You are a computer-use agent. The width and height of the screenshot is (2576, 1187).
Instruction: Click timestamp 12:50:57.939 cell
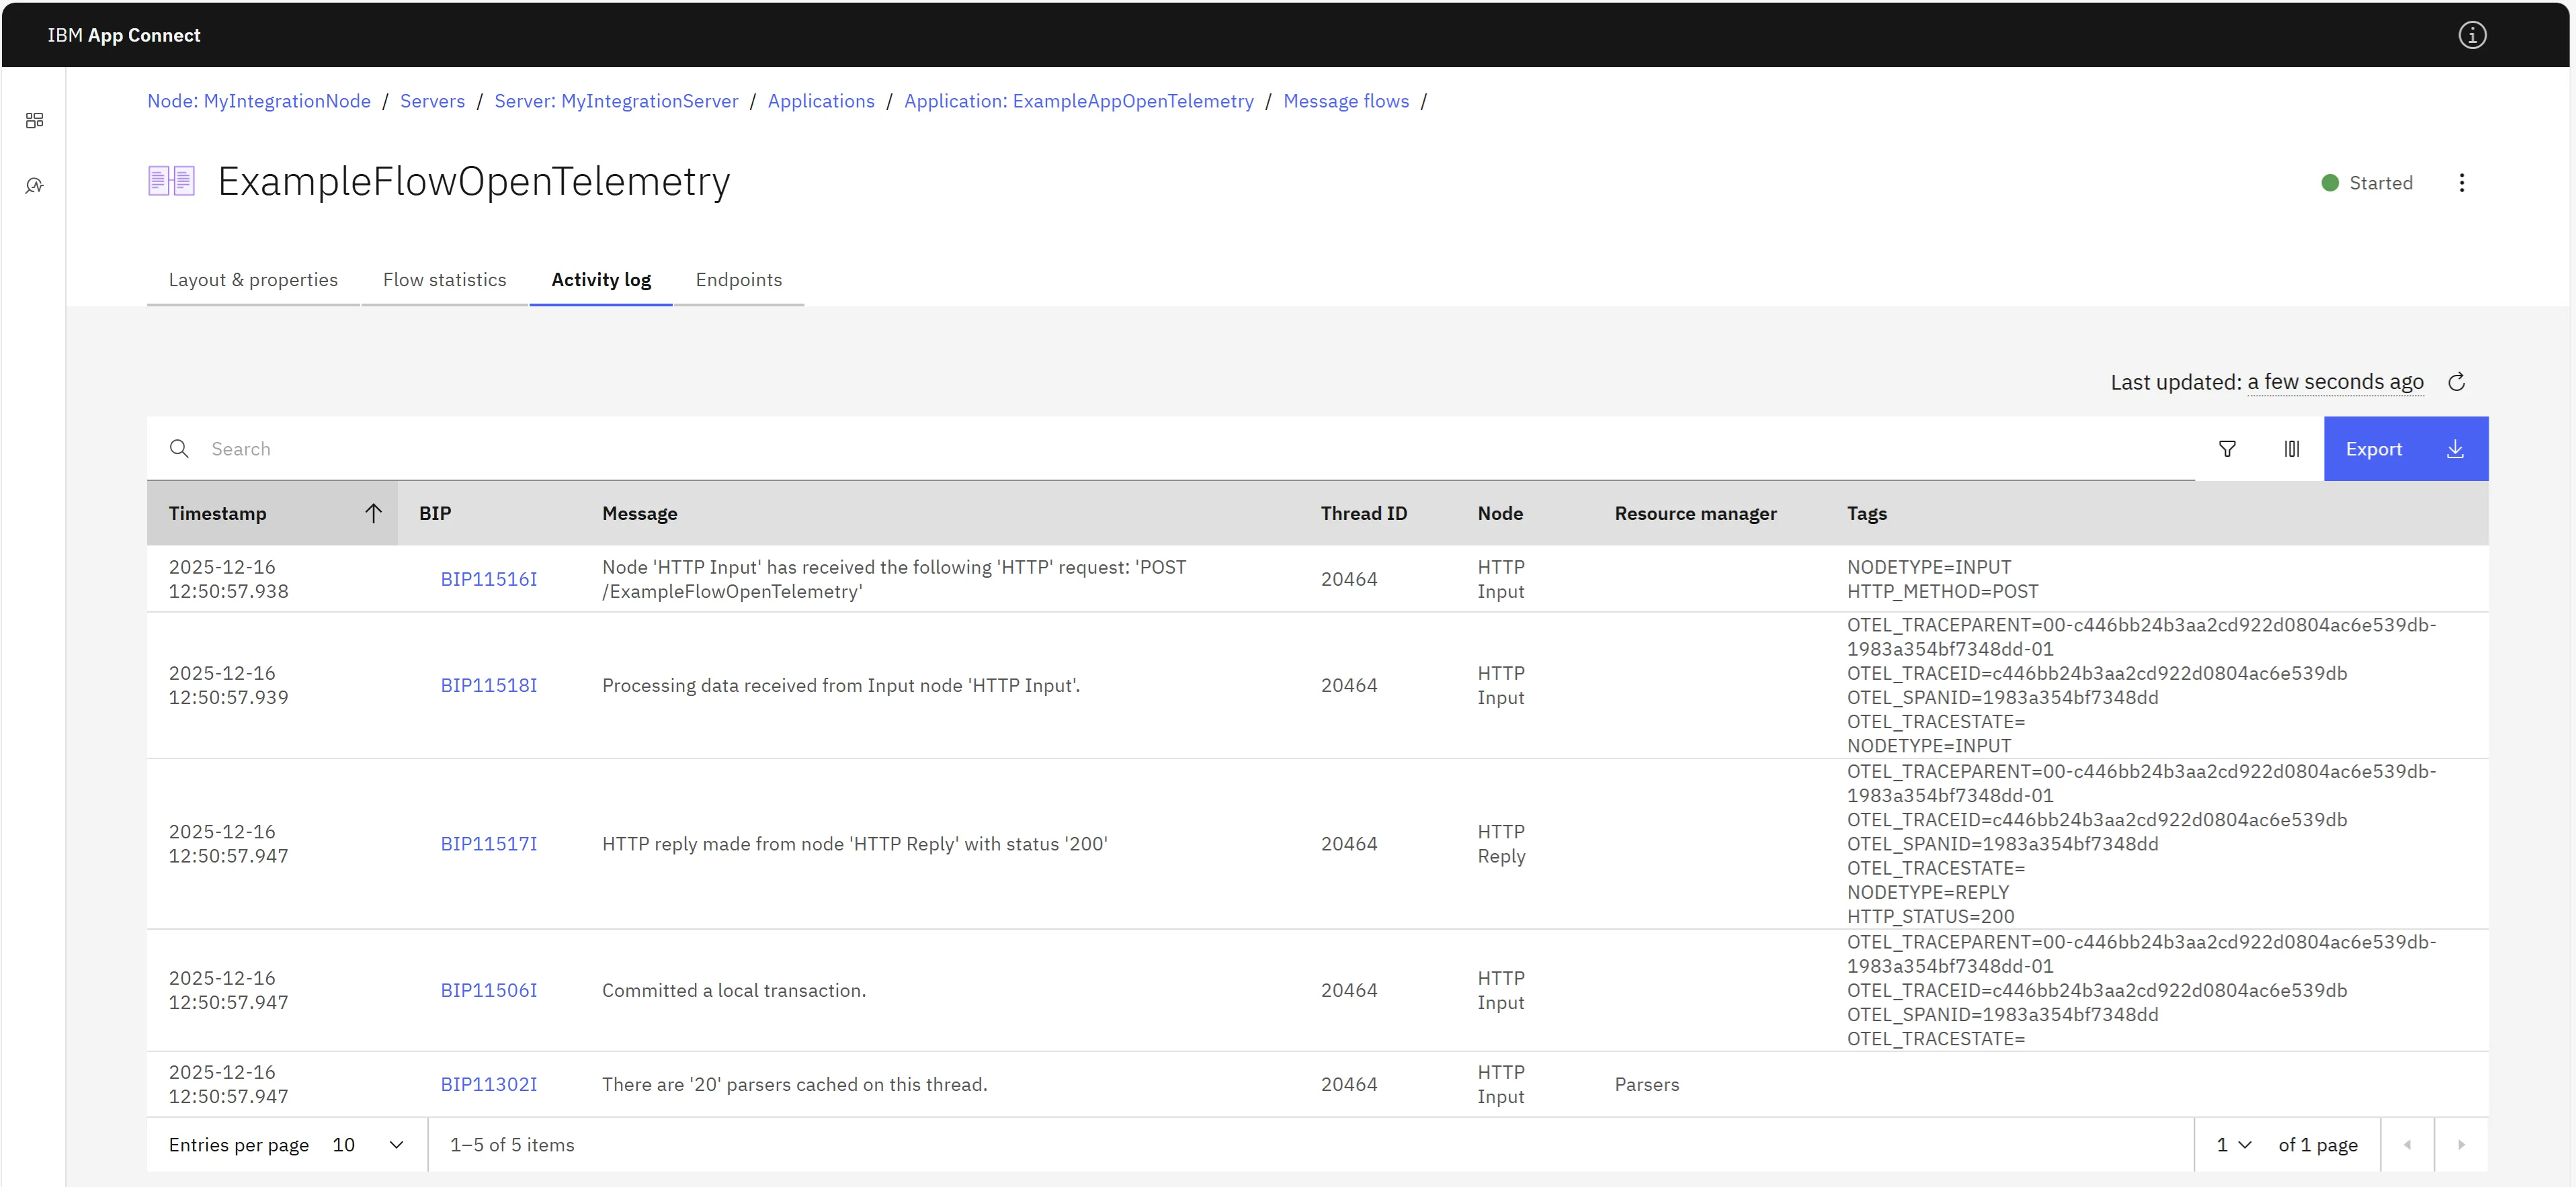(228, 685)
